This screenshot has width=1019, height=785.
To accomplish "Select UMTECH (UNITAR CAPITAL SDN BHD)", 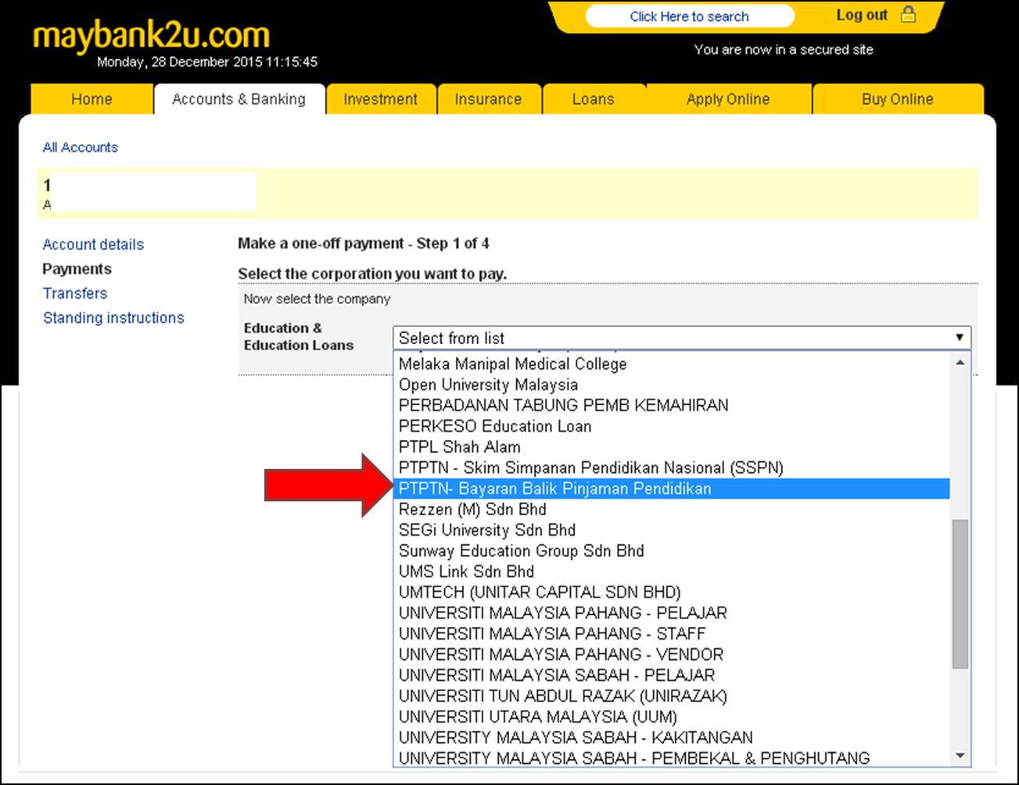I will click(671, 592).
